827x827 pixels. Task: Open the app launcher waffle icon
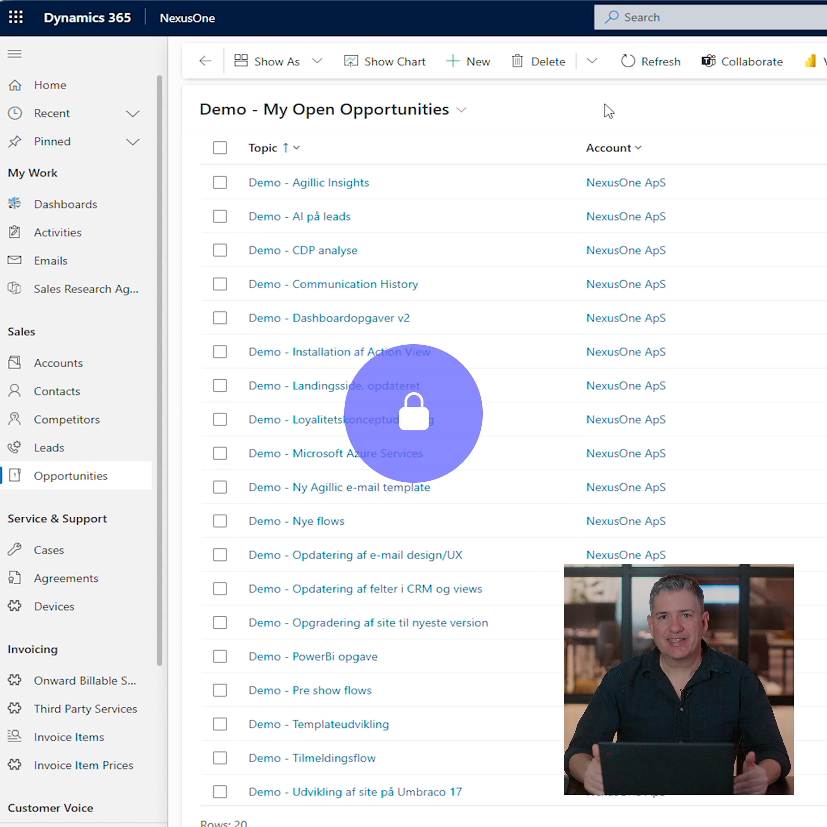click(x=16, y=17)
